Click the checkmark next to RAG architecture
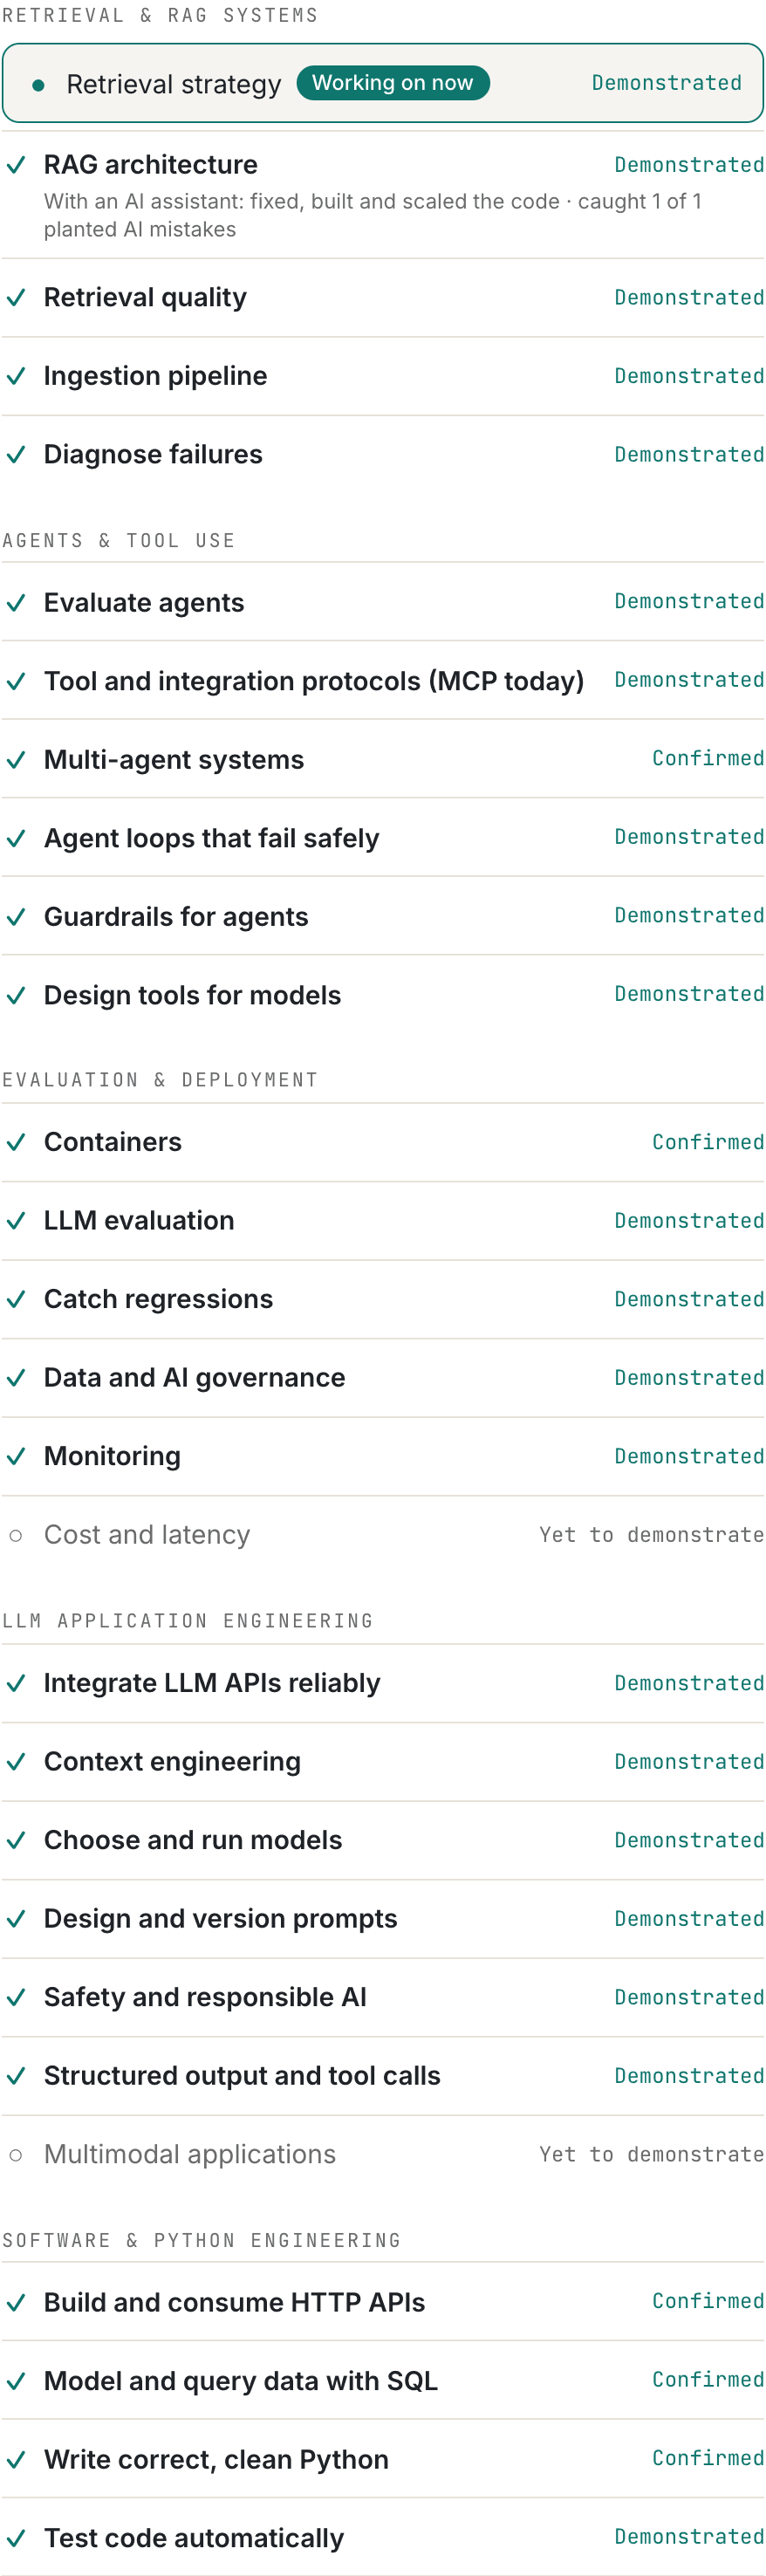Screen dimensions: 766x2576 (x=16, y=164)
